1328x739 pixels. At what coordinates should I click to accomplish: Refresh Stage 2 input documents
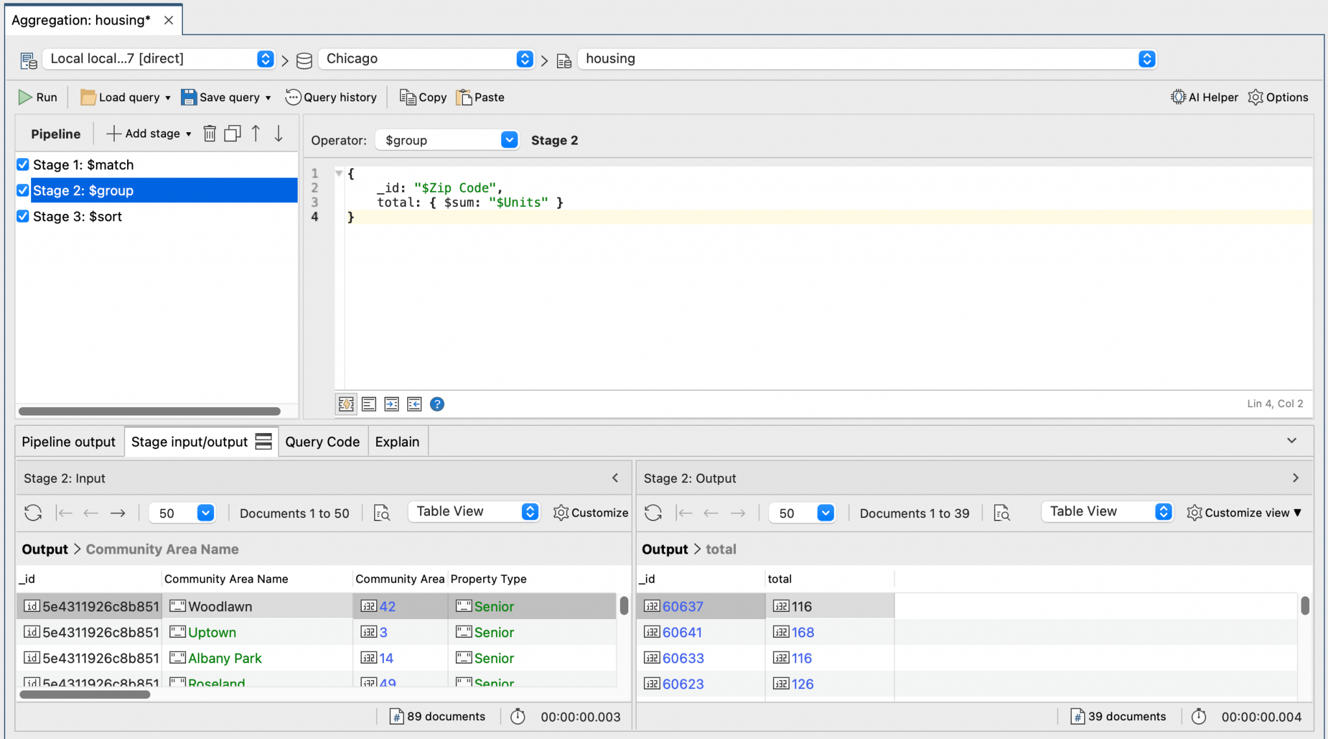point(32,513)
